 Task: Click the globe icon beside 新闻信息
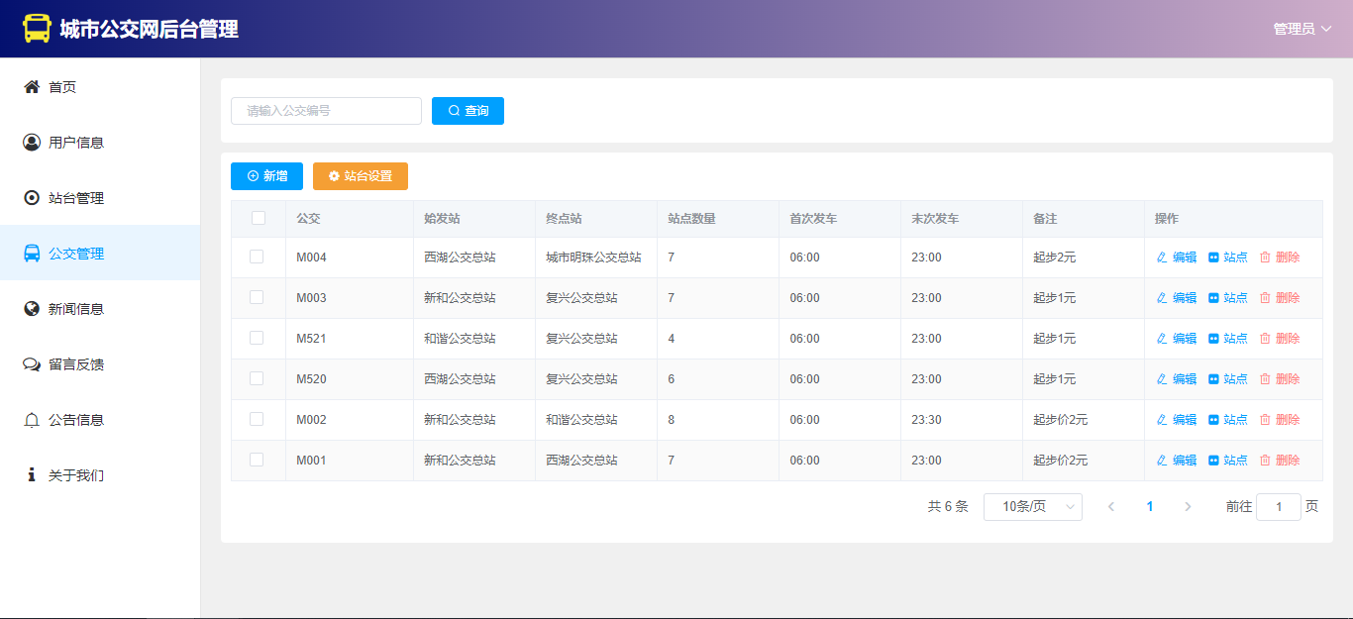(x=32, y=309)
